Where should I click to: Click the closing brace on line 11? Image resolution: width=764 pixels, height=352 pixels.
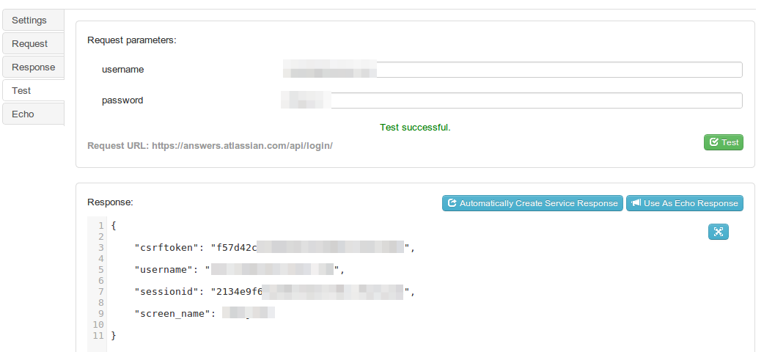pos(114,336)
